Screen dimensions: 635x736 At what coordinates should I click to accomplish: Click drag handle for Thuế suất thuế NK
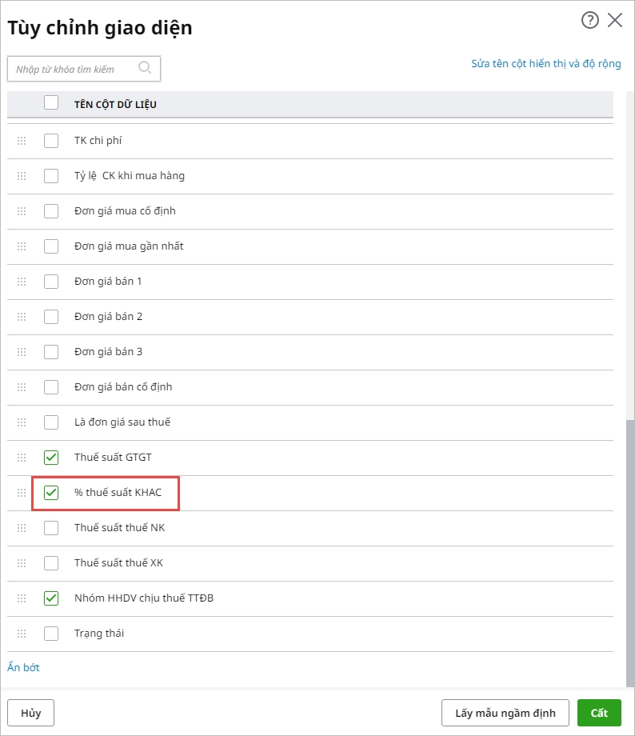(22, 528)
